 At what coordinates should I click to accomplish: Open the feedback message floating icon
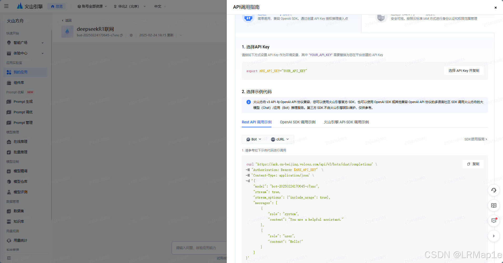click(x=494, y=221)
